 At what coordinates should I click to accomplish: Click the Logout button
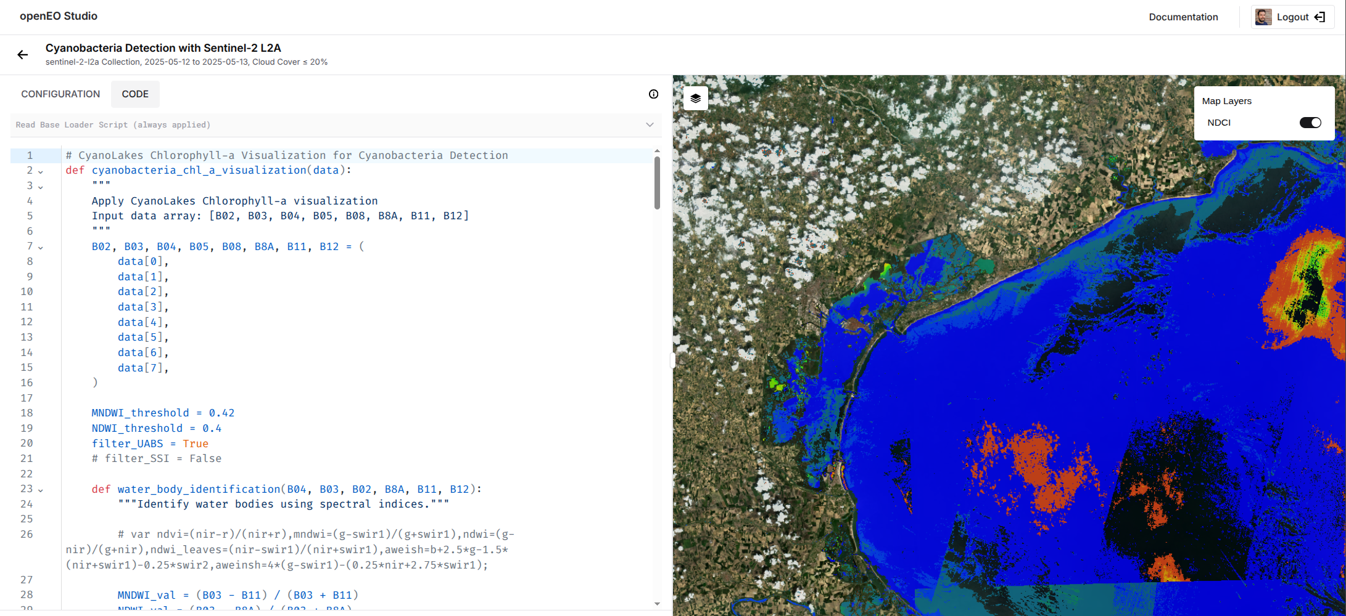click(x=1292, y=17)
